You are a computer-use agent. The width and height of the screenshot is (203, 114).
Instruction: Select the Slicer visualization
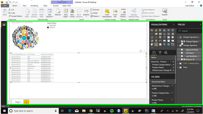(x=152, y=44)
